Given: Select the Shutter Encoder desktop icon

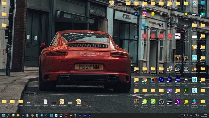Looking at the screenshot, I should point(153,80).
